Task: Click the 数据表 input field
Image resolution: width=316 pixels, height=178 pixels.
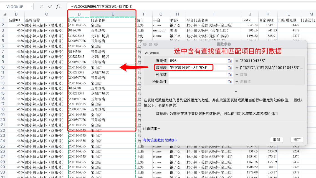Action: click(x=198, y=68)
